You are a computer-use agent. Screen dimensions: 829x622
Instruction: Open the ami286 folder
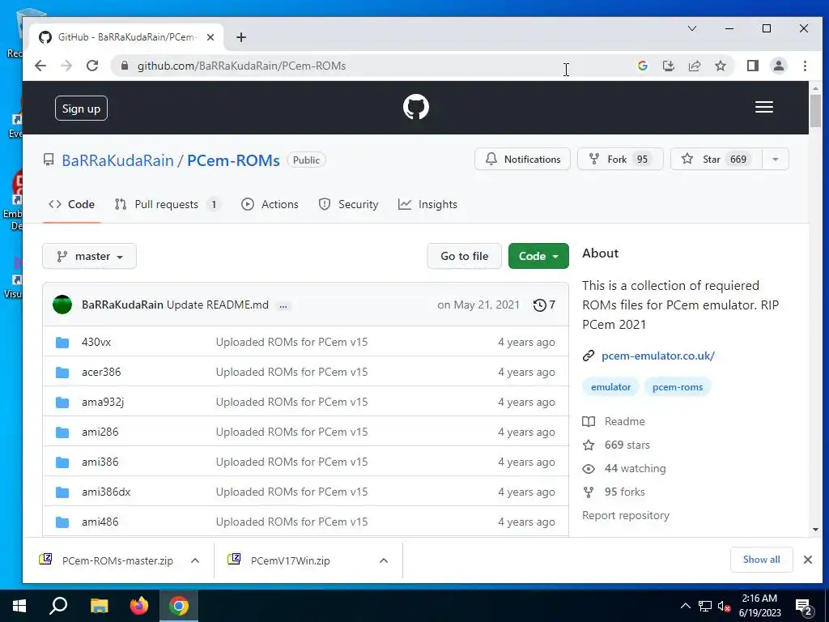pos(100,432)
